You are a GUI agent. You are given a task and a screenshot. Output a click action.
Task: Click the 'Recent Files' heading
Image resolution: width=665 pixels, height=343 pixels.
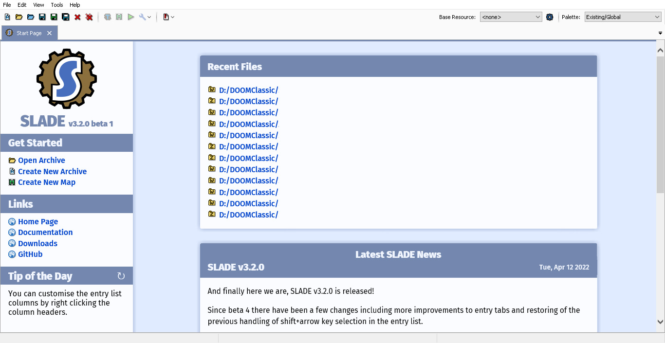coord(235,67)
